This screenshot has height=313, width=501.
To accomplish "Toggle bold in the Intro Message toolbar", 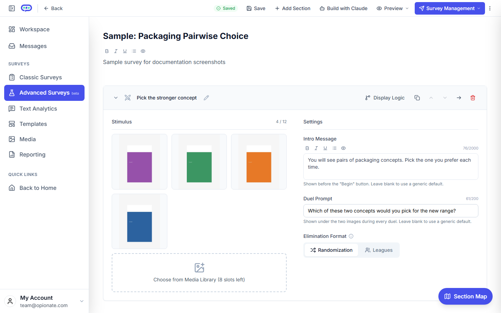I will (x=307, y=148).
